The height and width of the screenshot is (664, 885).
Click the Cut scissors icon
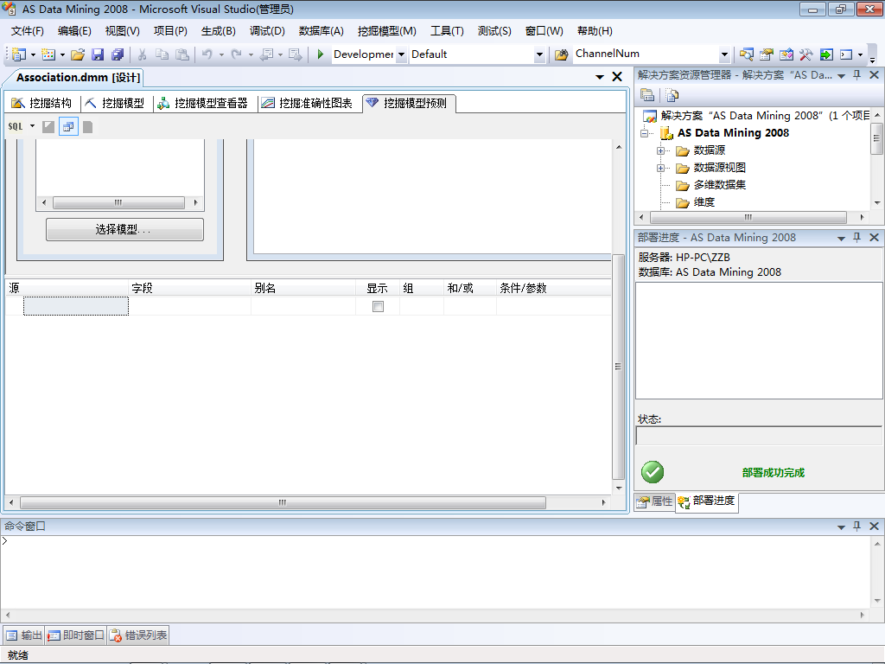(x=143, y=54)
